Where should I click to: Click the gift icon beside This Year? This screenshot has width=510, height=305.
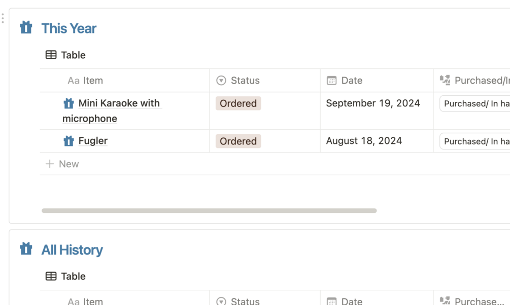(26, 27)
